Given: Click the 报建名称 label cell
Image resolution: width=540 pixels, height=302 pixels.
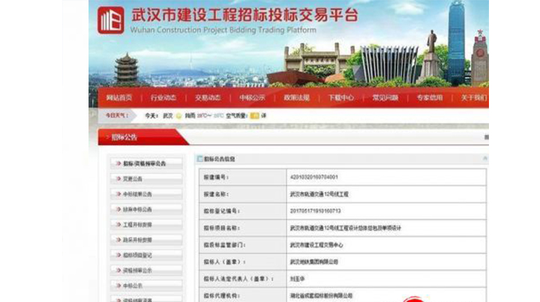Looking at the screenshot, I should (243, 194).
